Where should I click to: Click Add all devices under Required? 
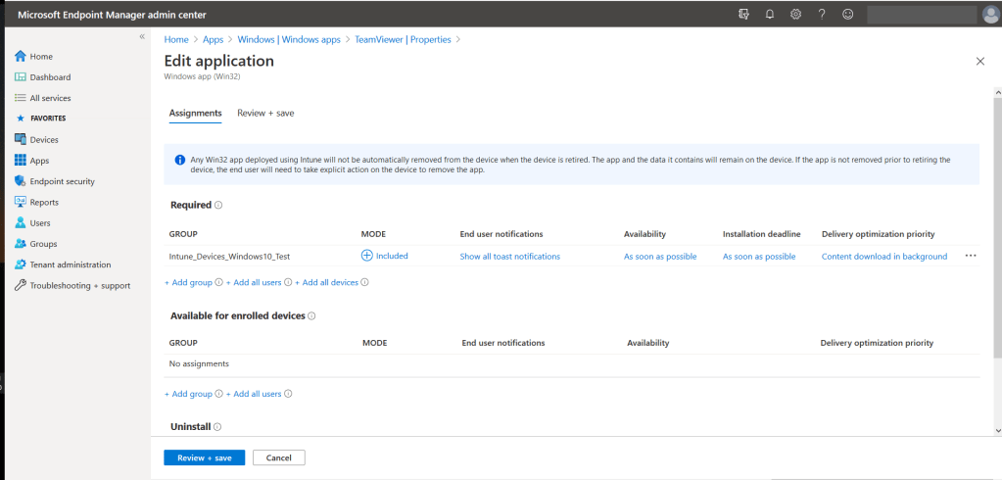click(329, 282)
